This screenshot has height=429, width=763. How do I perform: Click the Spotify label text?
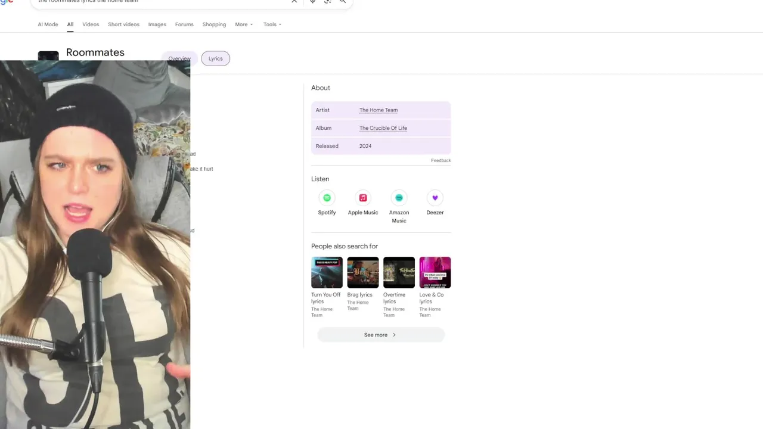click(x=327, y=212)
